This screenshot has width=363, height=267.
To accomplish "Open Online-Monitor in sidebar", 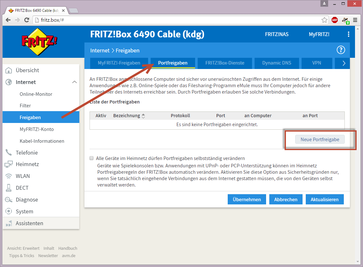I will (x=36, y=94).
